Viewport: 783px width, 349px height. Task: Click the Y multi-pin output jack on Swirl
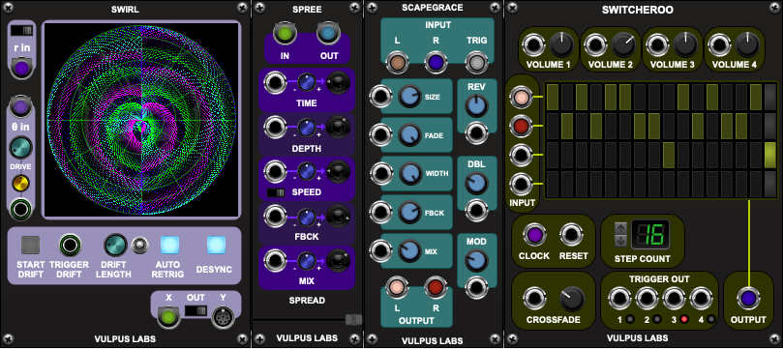[223, 318]
